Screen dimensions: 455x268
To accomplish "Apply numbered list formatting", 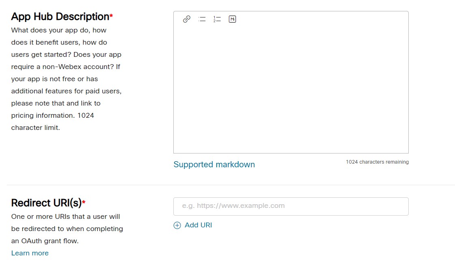I will coord(217,19).
